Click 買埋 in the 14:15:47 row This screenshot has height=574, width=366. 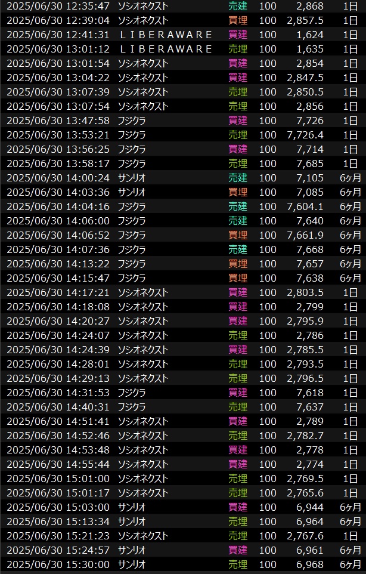click(238, 278)
